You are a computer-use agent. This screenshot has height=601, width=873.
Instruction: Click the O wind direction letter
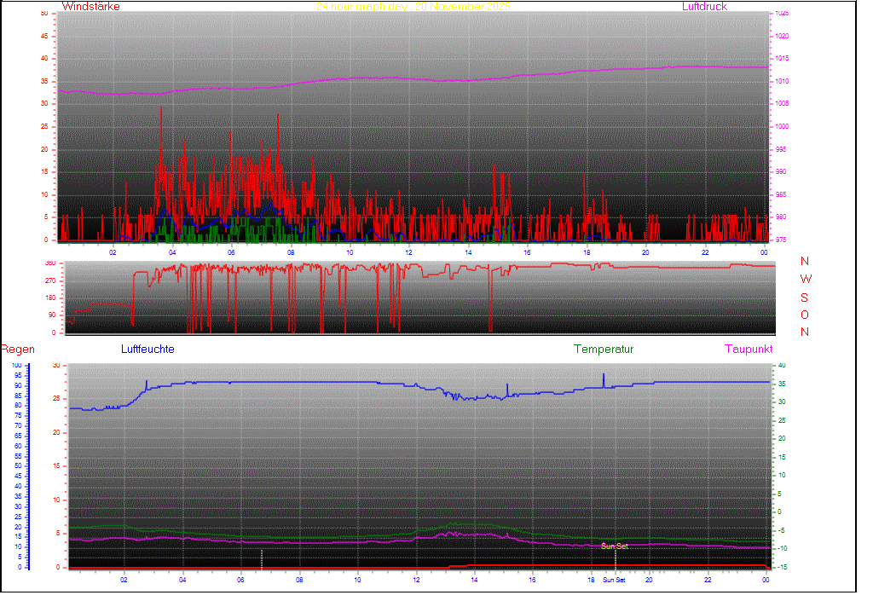tap(805, 315)
